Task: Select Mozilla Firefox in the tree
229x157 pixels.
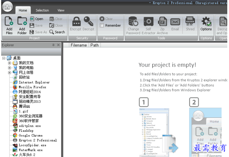Action: [x=32, y=87]
